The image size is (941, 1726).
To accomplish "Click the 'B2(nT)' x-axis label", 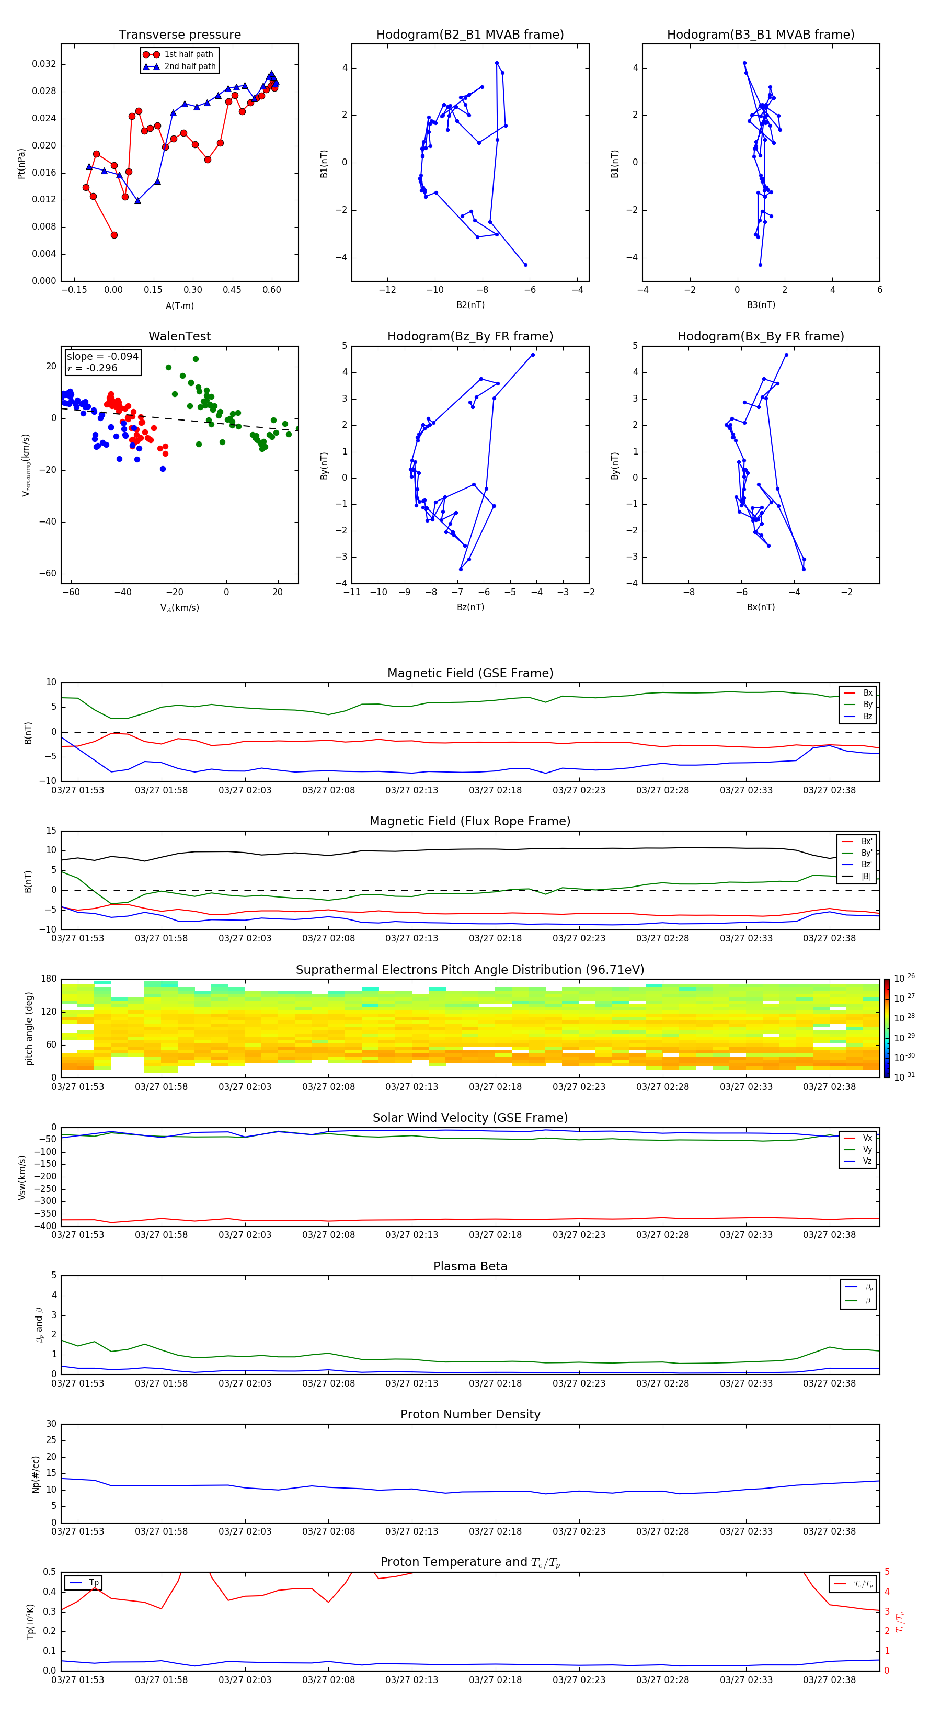I will (x=470, y=305).
